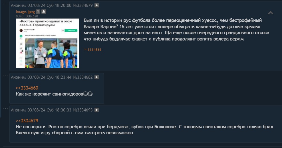Click post number №3334693

[x=83, y=110]
